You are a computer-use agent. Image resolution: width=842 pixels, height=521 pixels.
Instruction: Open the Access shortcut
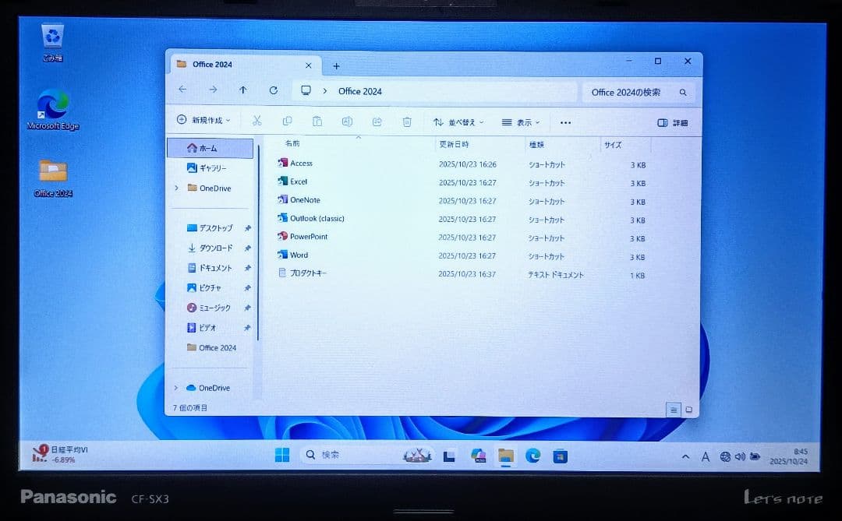click(301, 163)
